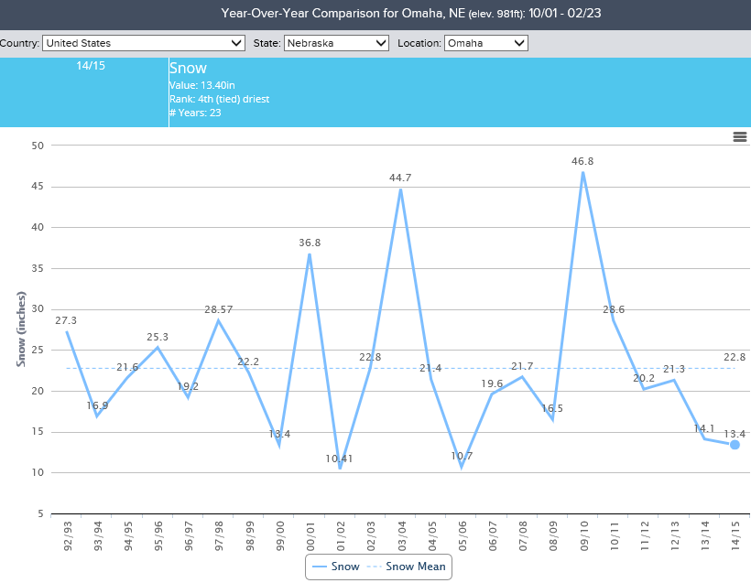751x583 pixels.
Task: Select the 14/15 label above the tooltip
Action: (x=92, y=65)
